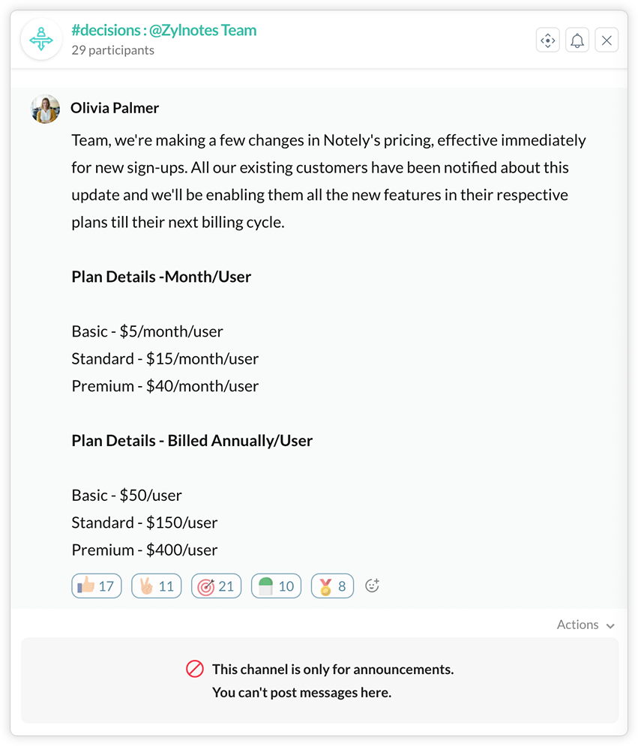
Task: View the 29 participants list
Action: (x=113, y=50)
